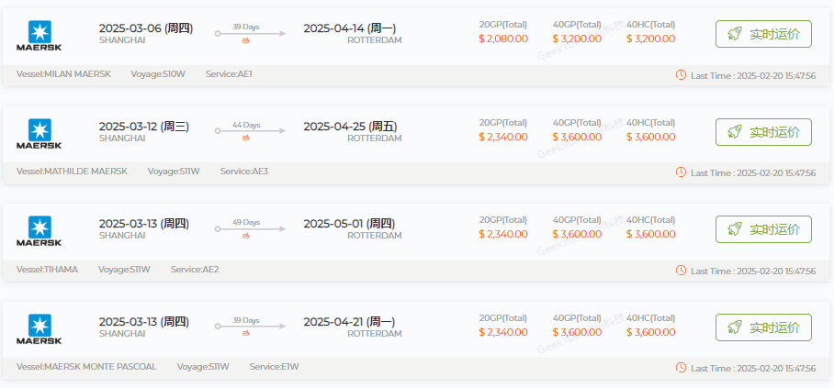This screenshot has height=388, width=834.
Task: Click the Maersk logo on the MATHILDE MAERSK row
Action: pyautogui.click(x=39, y=132)
